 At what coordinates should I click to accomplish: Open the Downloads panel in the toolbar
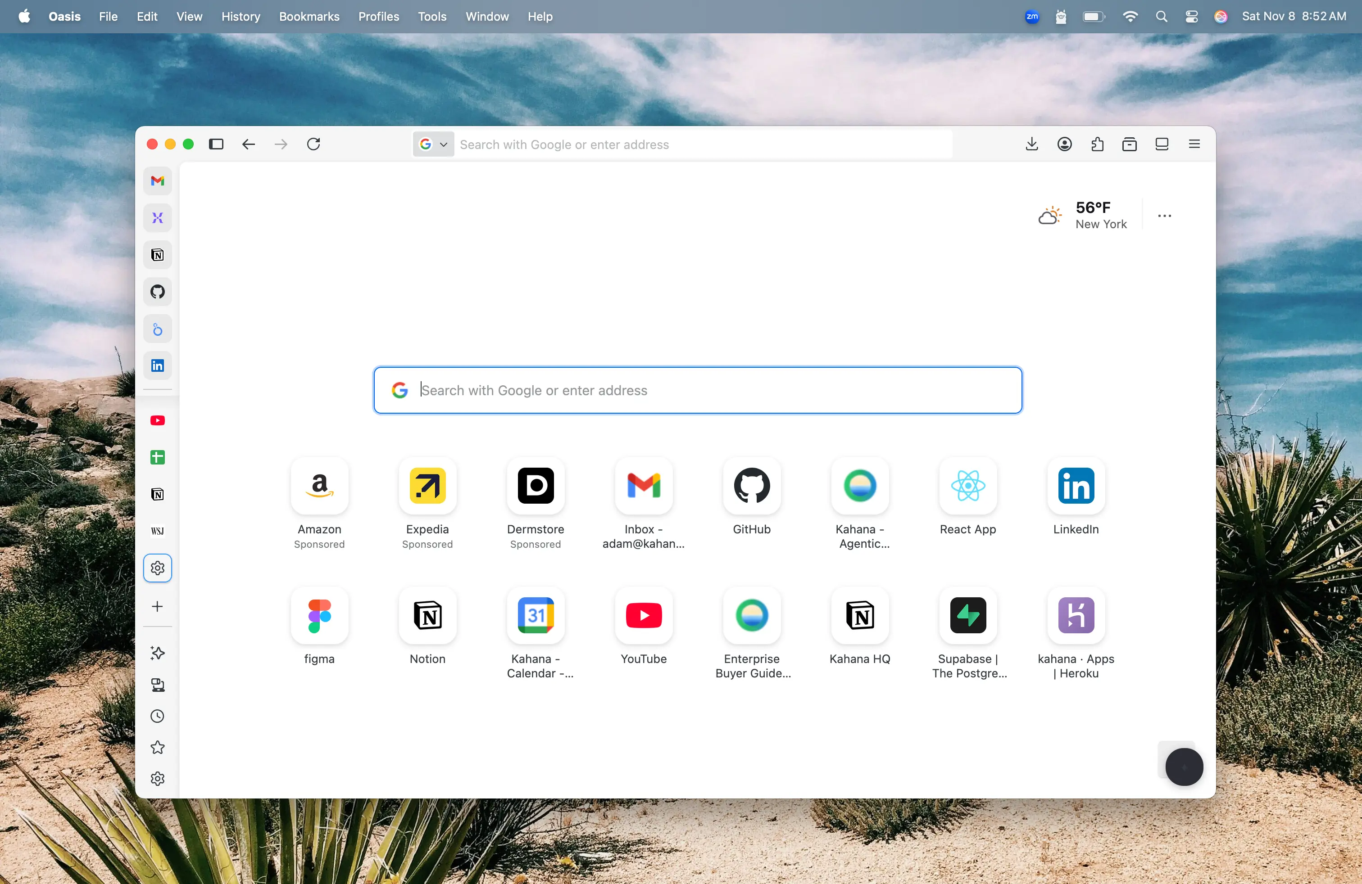click(1031, 144)
